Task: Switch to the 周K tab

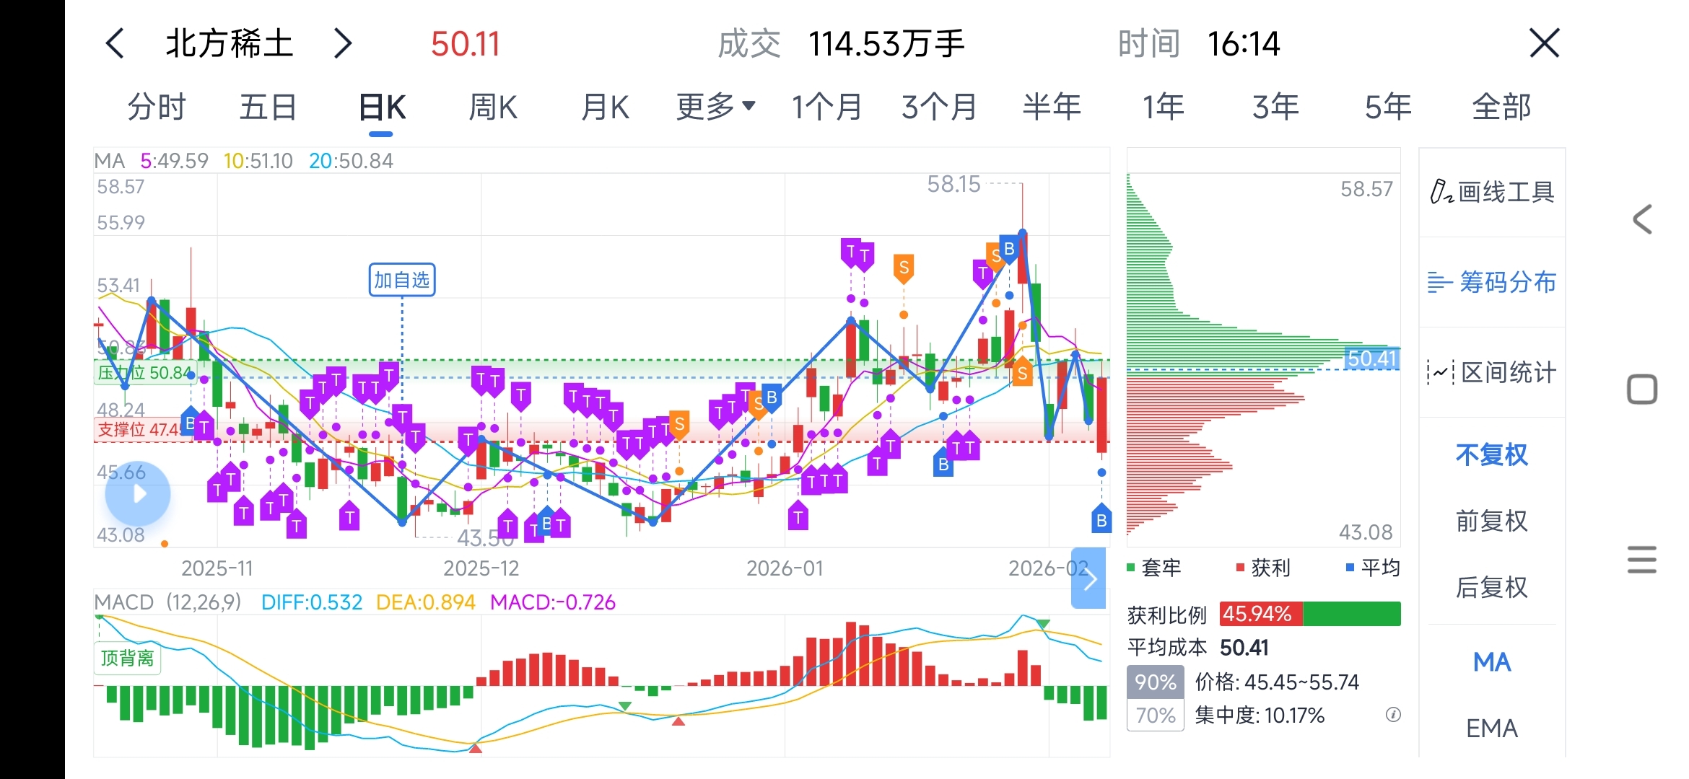Action: click(x=493, y=107)
